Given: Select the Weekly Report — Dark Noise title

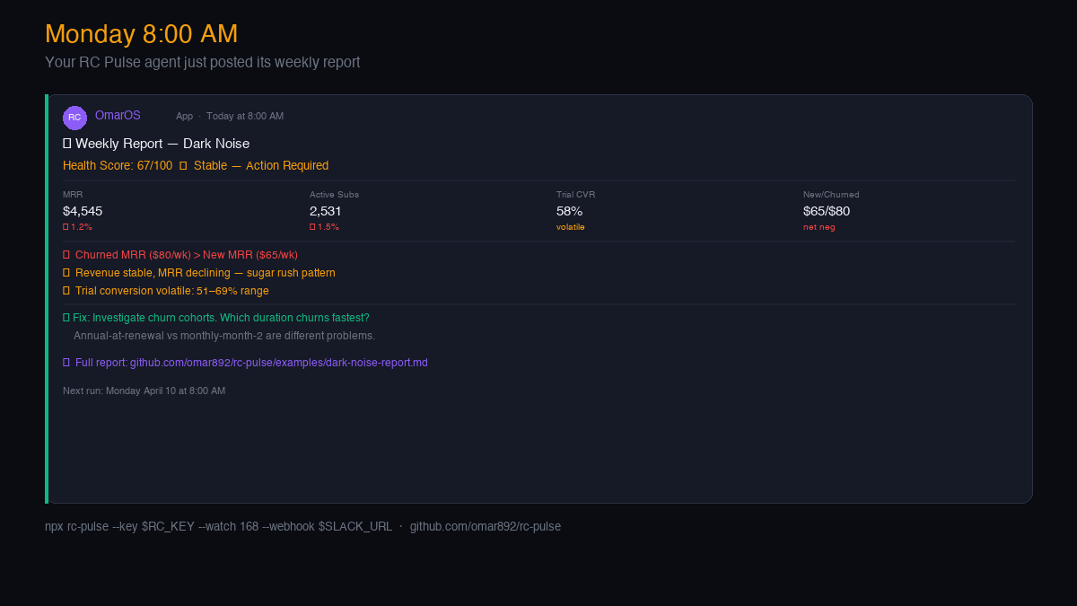Looking at the screenshot, I should tap(156, 144).
